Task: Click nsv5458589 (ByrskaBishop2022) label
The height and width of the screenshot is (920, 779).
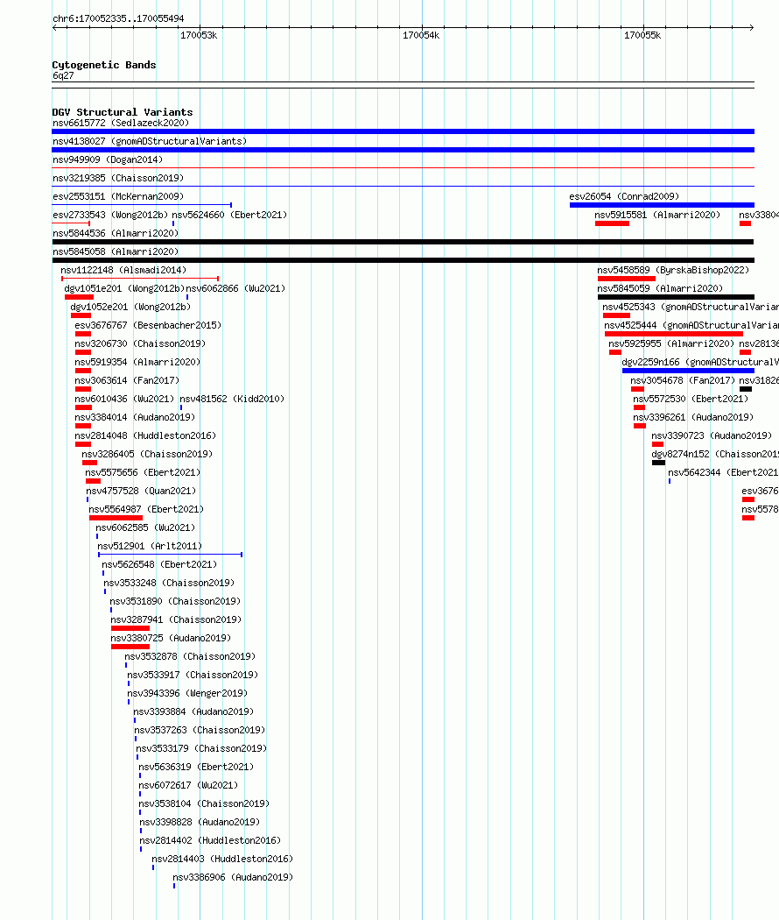Action: (x=673, y=270)
